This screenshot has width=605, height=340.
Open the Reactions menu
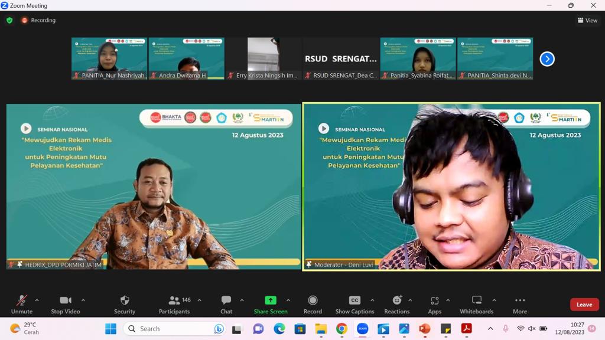[x=396, y=304]
